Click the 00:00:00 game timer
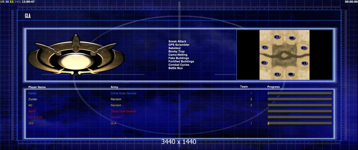The height and width of the screenshot is (150, 358). (x=352, y=2)
